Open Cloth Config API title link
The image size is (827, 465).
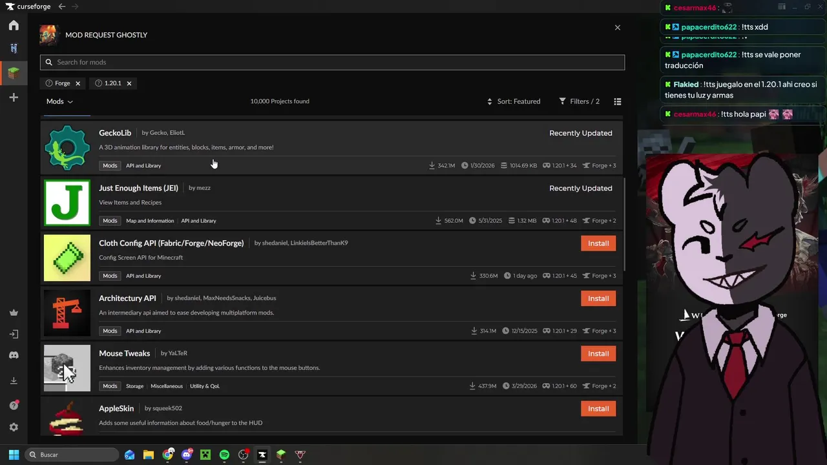pos(171,243)
